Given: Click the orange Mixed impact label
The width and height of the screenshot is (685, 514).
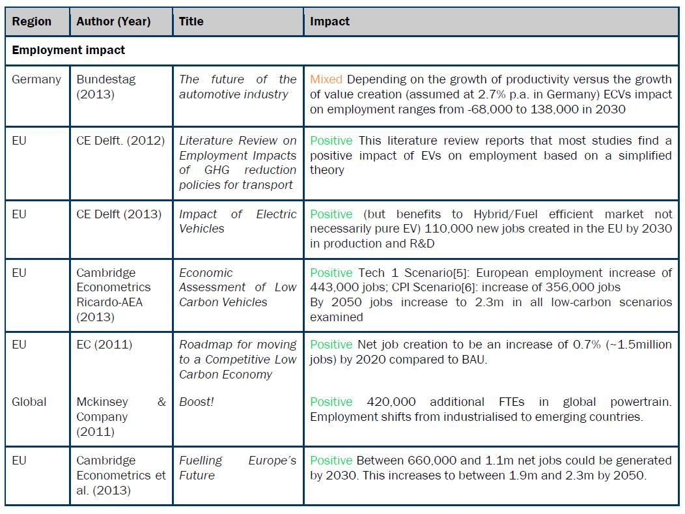Looking at the screenshot, I should [326, 79].
